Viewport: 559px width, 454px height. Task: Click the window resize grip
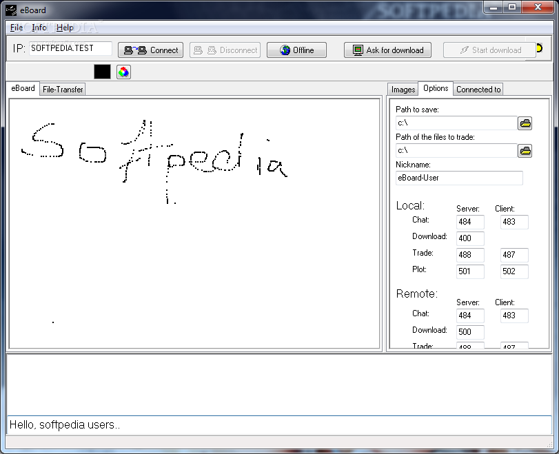(549, 444)
